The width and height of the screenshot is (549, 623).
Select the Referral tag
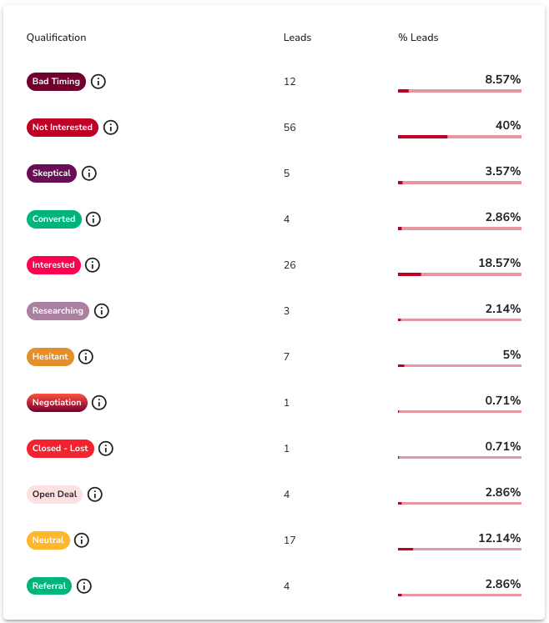point(49,586)
